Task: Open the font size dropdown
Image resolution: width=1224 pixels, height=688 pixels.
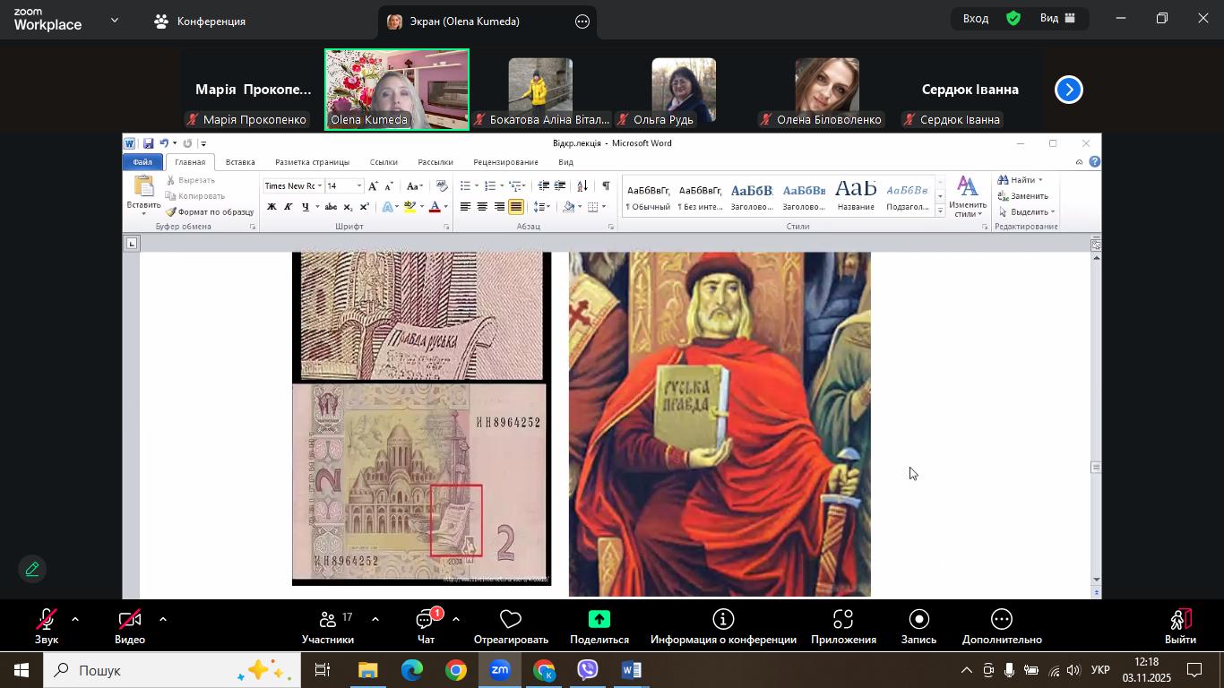Action: [x=359, y=186]
